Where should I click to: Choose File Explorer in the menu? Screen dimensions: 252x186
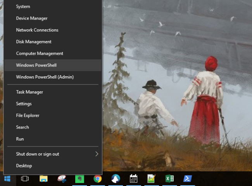tap(53, 115)
